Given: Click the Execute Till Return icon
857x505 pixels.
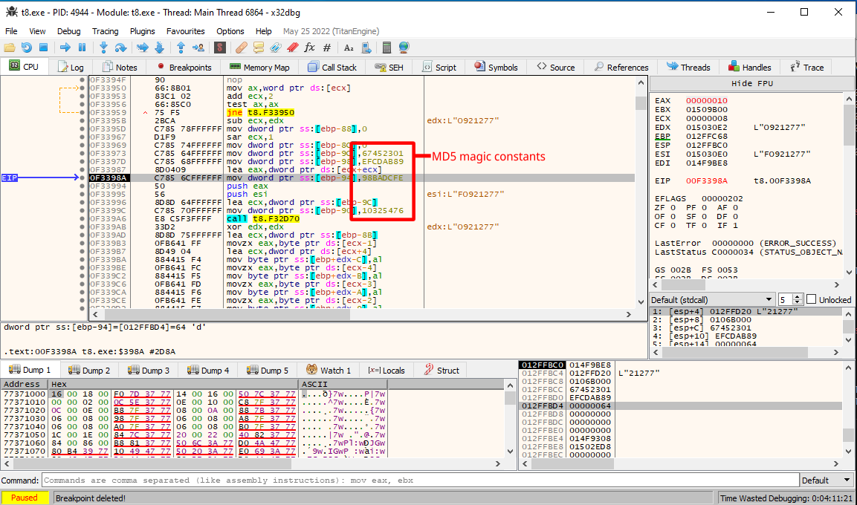Looking at the screenshot, I should (181, 48).
